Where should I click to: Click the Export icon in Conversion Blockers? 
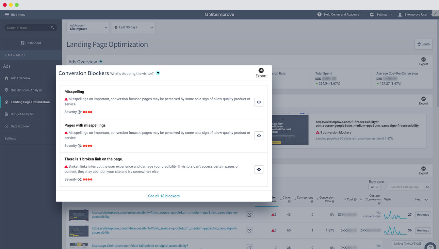[261, 71]
